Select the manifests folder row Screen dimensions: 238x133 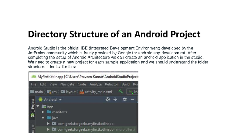point(86,112)
